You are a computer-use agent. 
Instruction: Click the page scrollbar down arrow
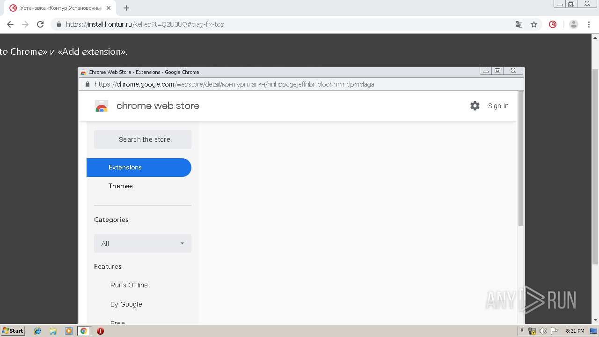click(x=595, y=320)
